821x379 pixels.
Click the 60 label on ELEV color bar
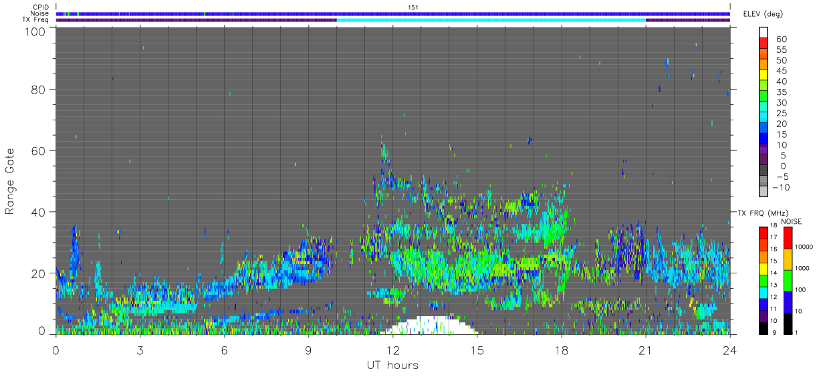(781, 39)
